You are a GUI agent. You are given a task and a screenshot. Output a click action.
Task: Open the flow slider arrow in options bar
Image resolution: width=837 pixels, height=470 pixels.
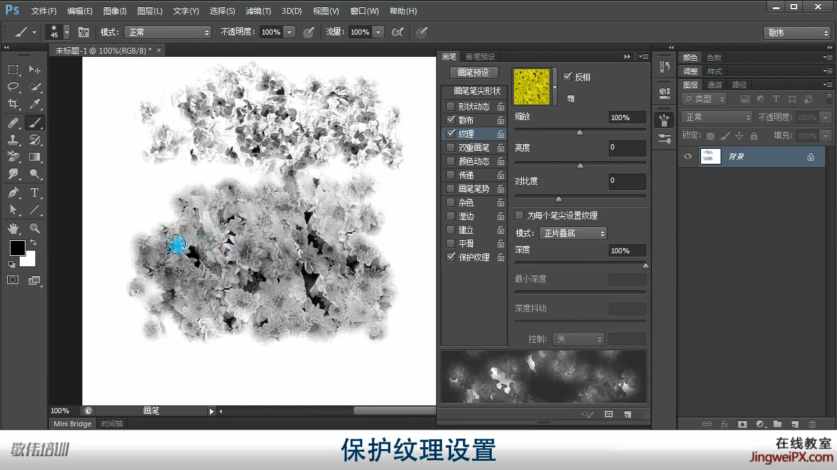[x=378, y=32]
